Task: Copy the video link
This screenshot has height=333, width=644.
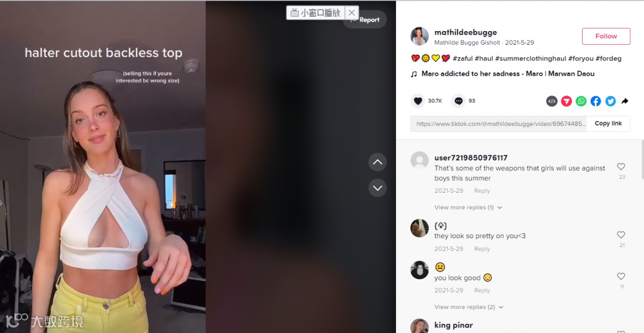Action: point(608,124)
